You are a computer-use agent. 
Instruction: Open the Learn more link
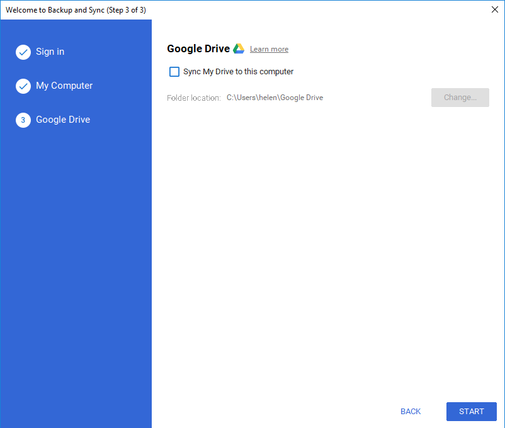(x=269, y=49)
